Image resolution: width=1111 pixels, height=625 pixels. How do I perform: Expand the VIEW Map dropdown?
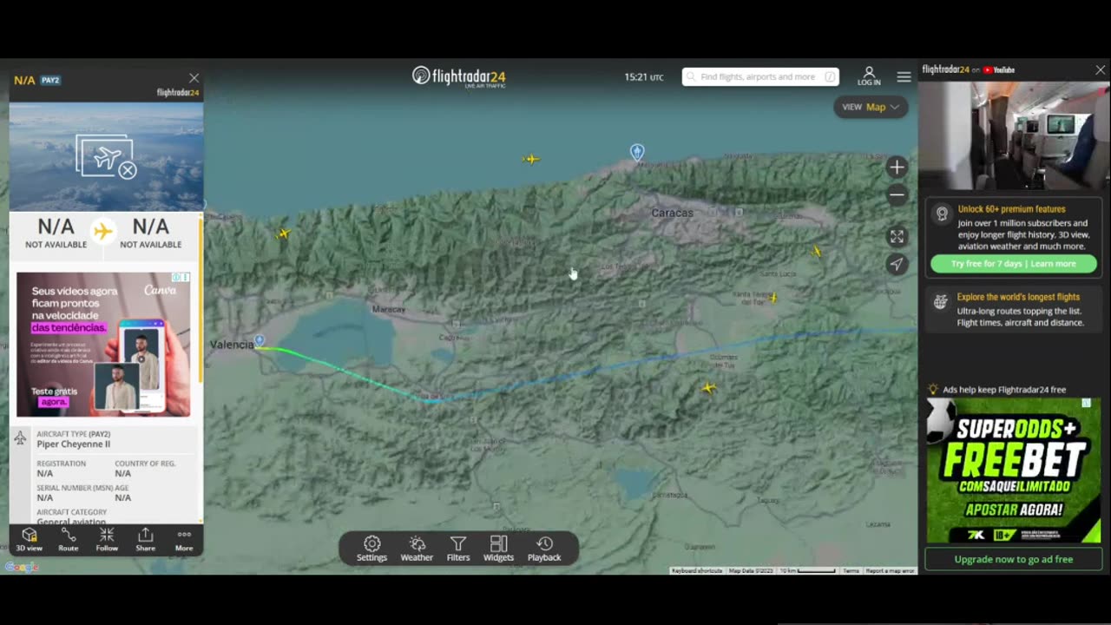click(x=870, y=107)
